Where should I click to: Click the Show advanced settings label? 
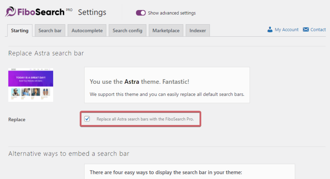point(172,13)
